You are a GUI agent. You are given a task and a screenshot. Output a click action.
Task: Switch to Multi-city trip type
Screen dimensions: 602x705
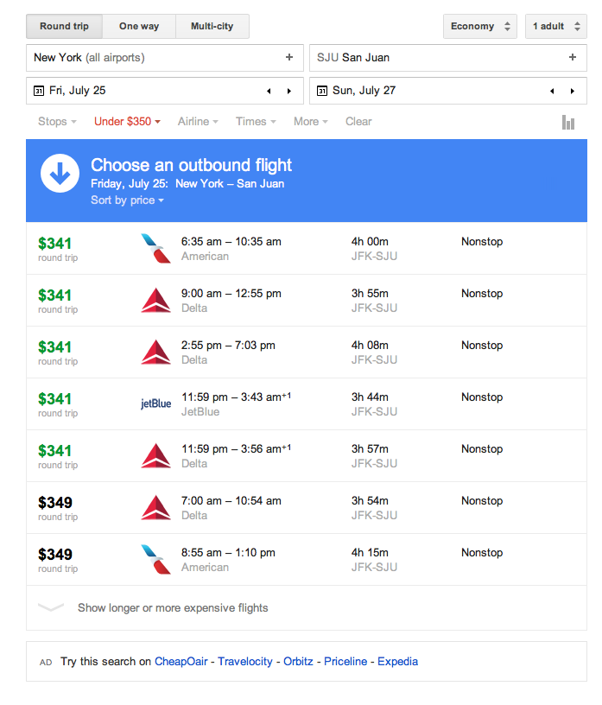click(x=212, y=27)
